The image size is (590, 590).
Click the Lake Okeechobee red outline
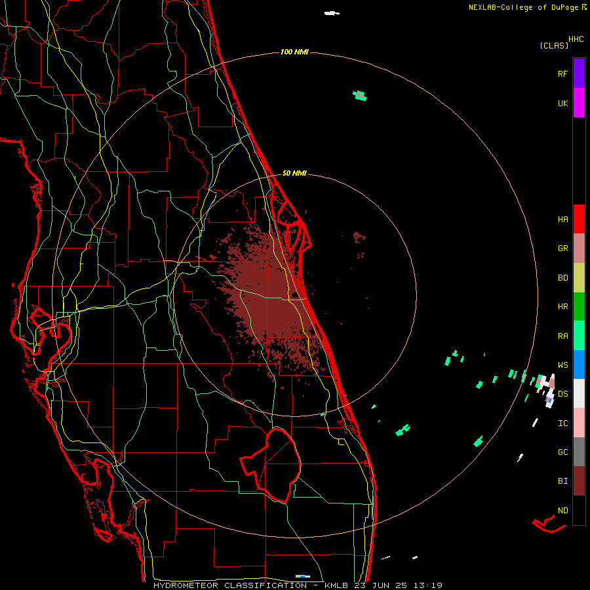(x=271, y=466)
